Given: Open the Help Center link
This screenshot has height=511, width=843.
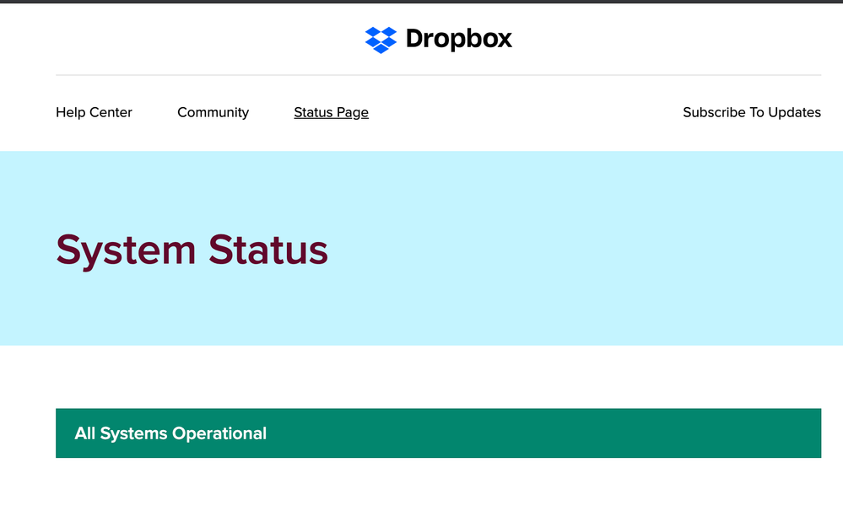Looking at the screenshot, I should tap(94, 112).
